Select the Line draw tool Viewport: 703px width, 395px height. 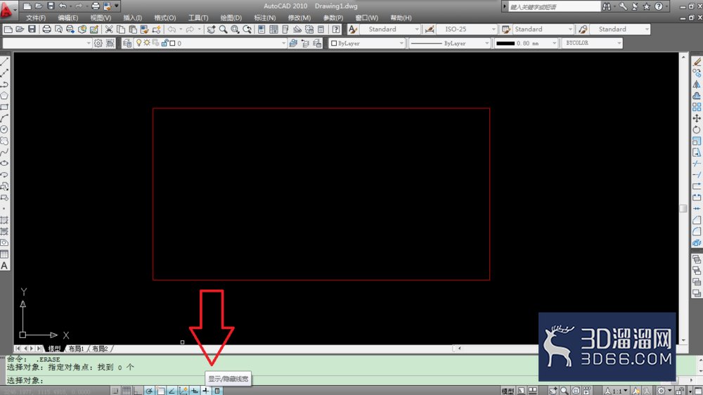[4, 61]
